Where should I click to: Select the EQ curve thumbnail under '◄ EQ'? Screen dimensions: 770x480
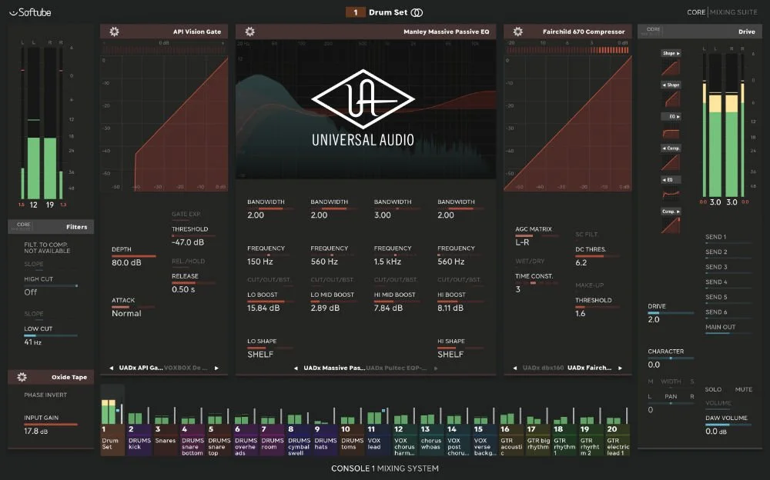click(x=671, y=194)
